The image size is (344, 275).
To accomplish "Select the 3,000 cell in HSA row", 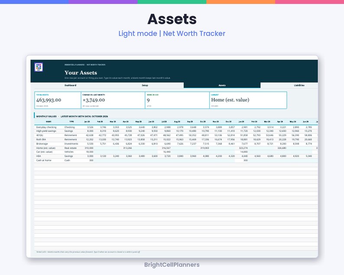I will coord(90,156).
